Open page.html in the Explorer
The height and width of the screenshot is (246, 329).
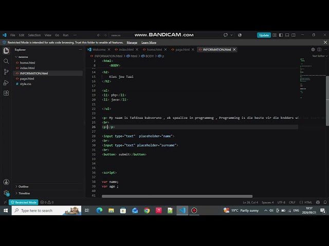tap(27, 78)
